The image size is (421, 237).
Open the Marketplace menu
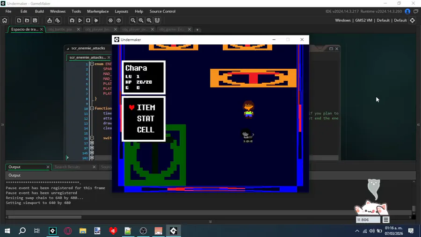pyautogui.click(x=98, y=11)
